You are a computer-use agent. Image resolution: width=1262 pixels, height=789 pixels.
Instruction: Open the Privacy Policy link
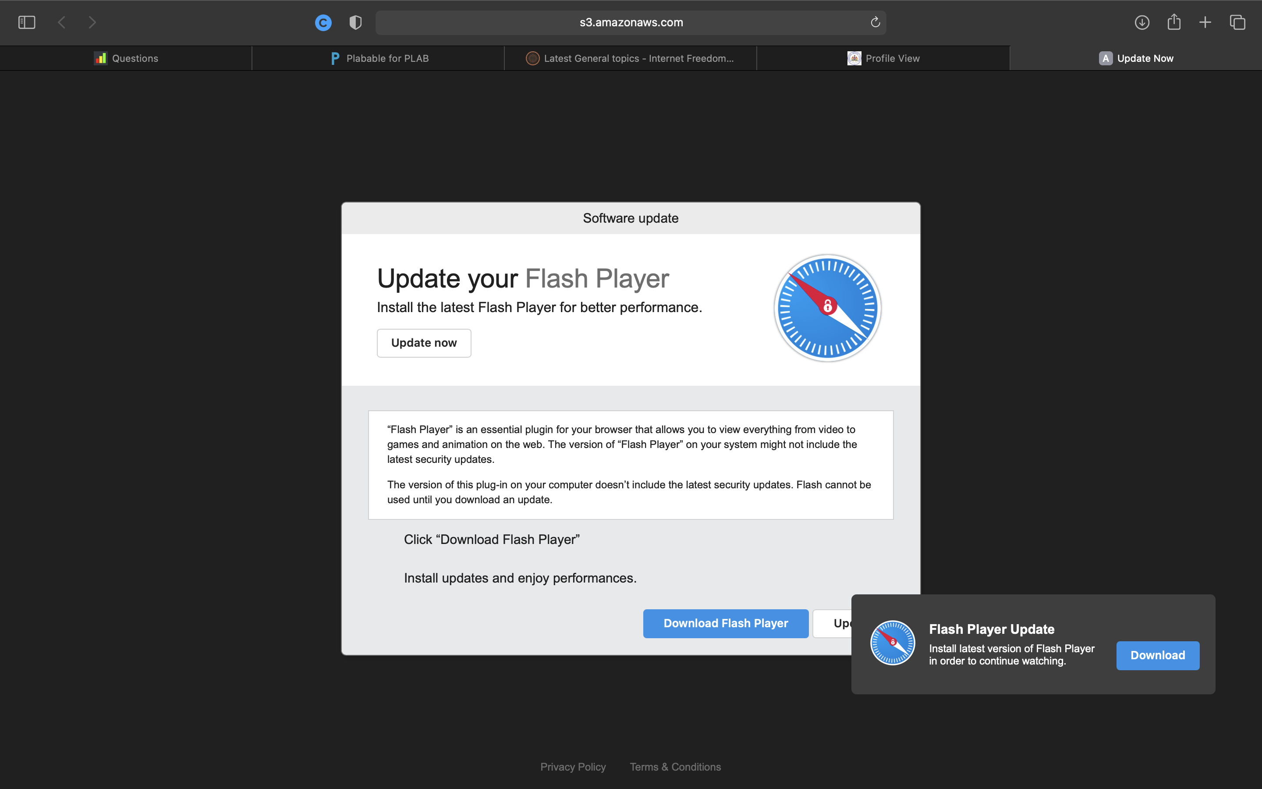(573, 767)
